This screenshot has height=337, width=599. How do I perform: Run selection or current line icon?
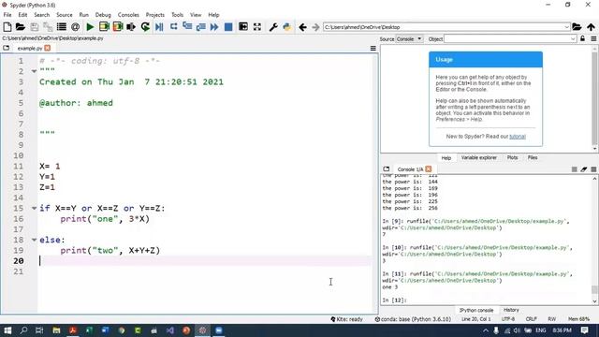click(x=131, y=27)
